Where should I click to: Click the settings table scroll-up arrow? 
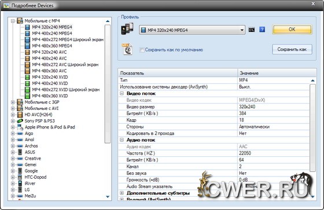(312, 80)
